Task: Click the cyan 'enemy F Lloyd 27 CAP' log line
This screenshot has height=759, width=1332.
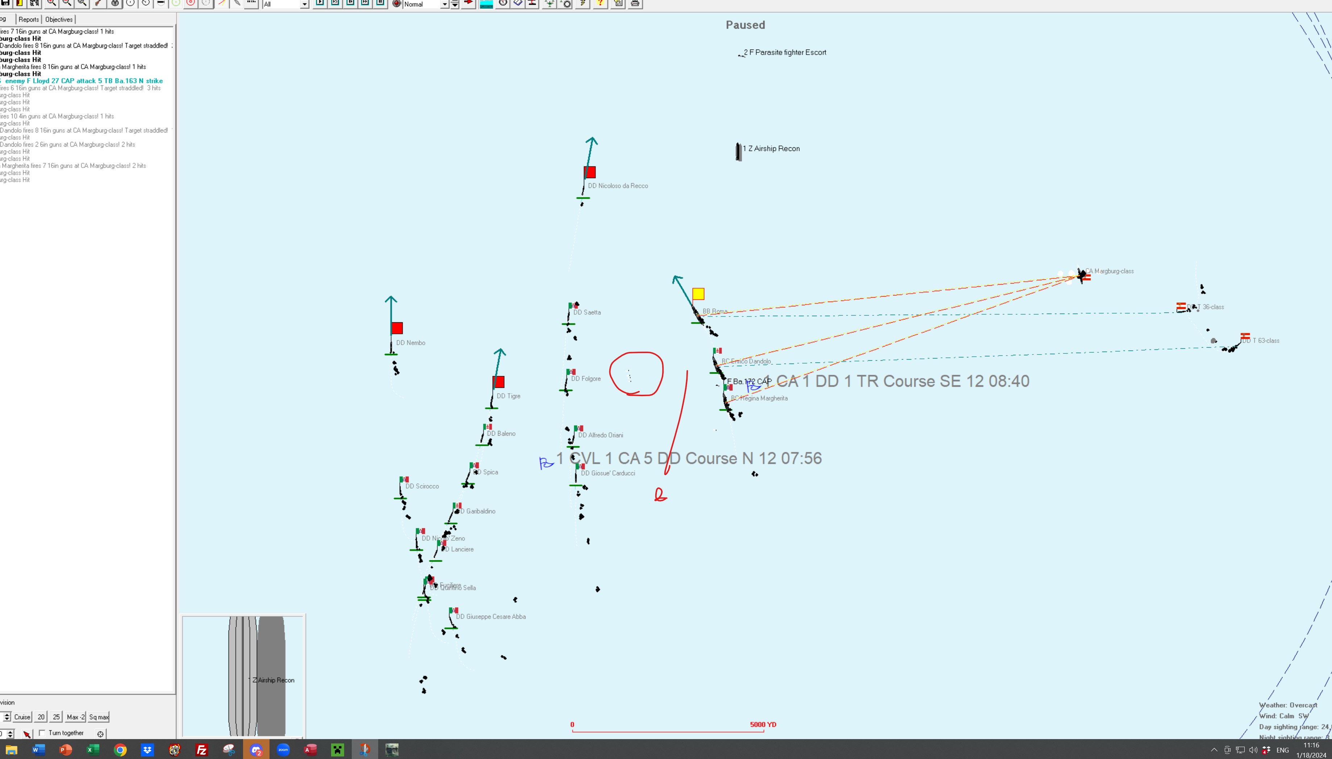Action: pos(82,81)
